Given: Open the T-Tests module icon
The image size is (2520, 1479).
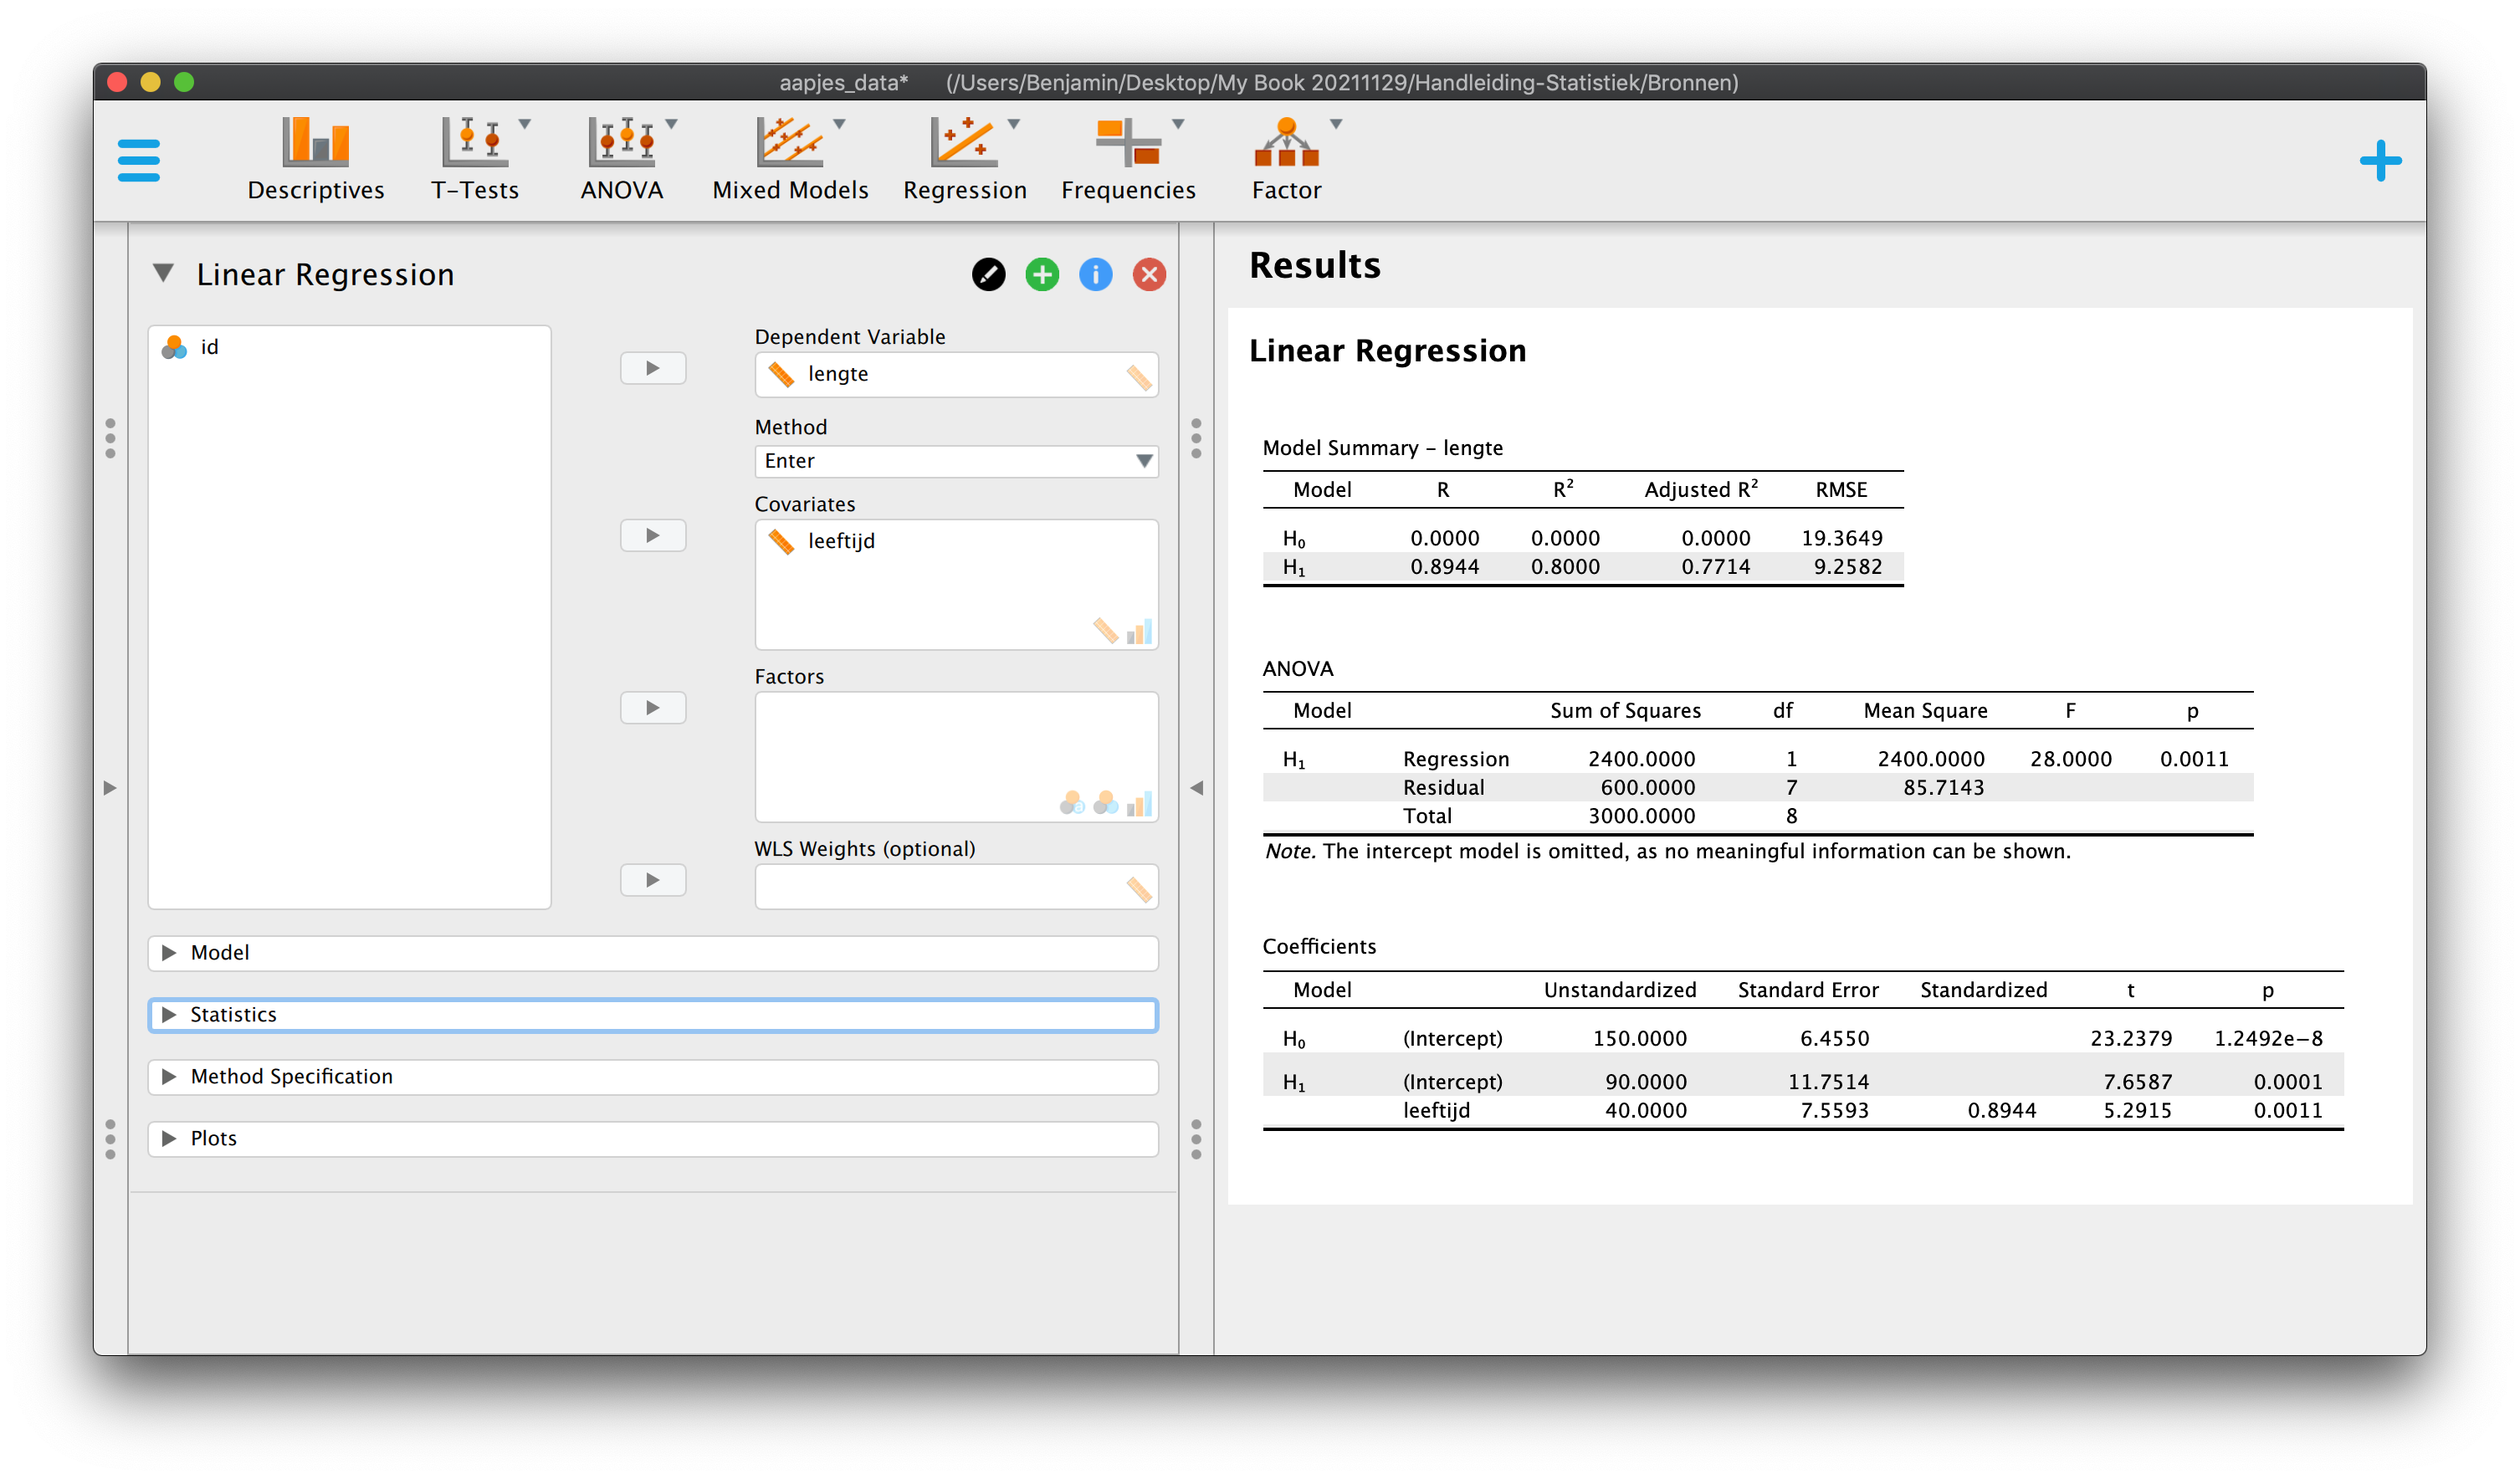Looking at the screenshot, I should click(475, 160).
